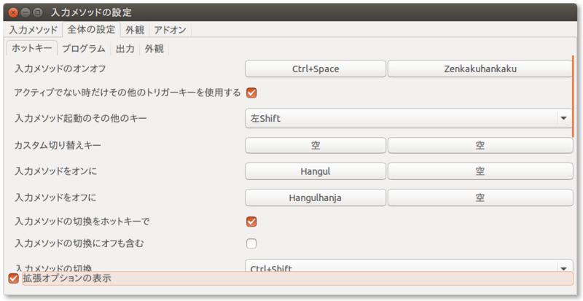Click the Hangulhanja hotkey button
583x301 pixels.
pyautogui.click(x=316, y=198)
